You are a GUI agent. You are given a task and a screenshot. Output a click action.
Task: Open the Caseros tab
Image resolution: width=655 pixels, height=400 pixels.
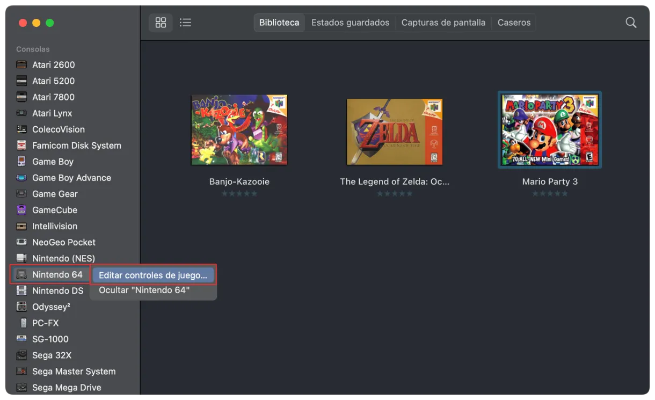tap(514, 23)
